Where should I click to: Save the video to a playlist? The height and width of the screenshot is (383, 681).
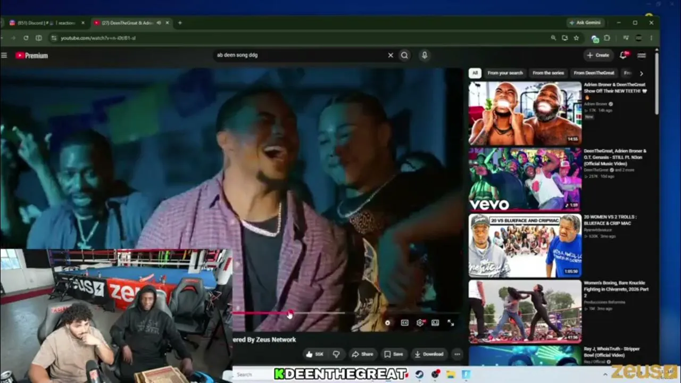click(x=394, y=354)
